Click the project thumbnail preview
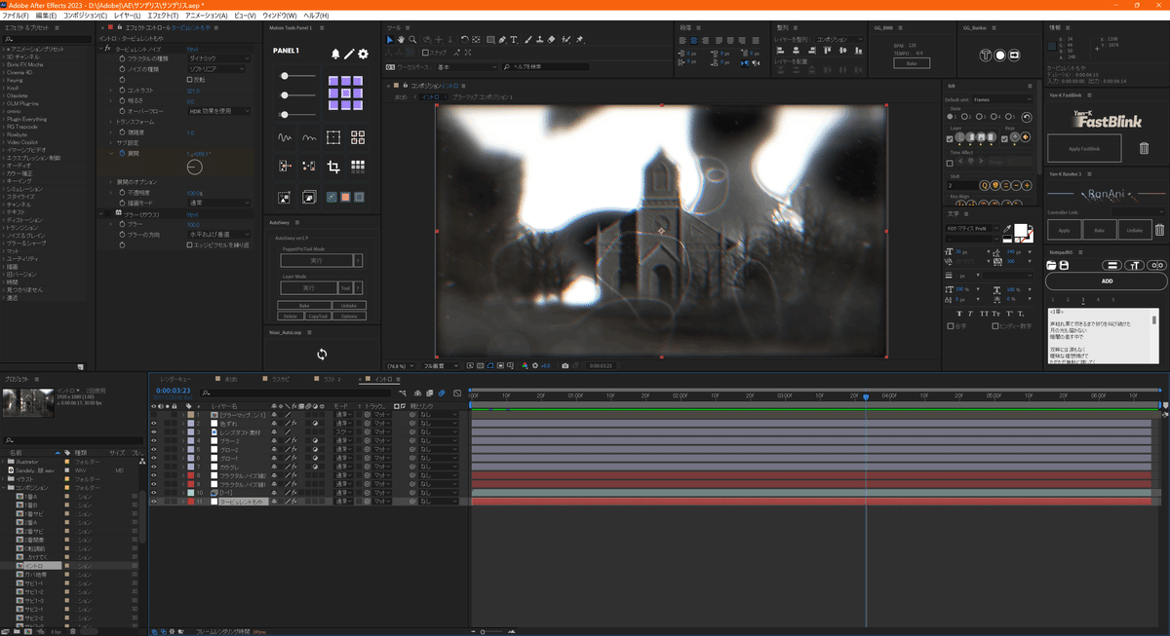This screenshot has width=1170, height=636. (x=28, y=401)
